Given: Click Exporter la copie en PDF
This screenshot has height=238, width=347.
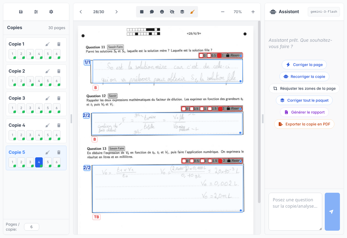Looking at the screenshot, I should tap(304, 124).
